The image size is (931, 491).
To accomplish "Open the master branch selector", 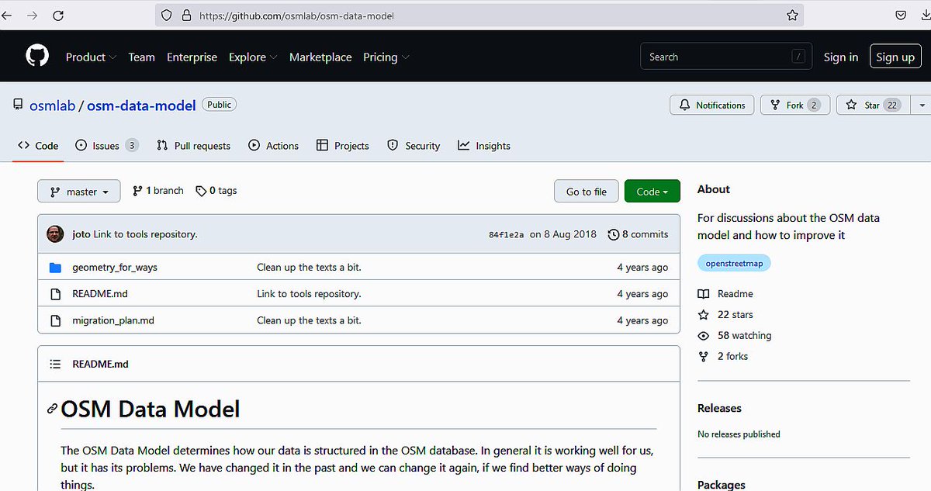I will (x=79, y=192).
